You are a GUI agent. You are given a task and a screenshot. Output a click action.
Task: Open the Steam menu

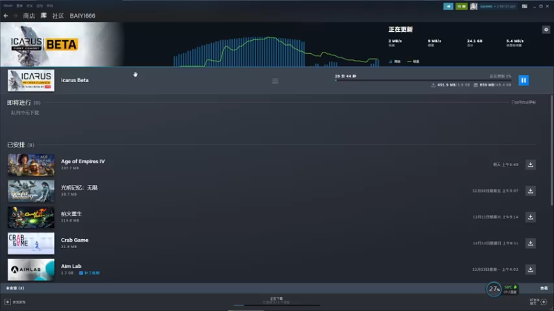coord(8,6)
